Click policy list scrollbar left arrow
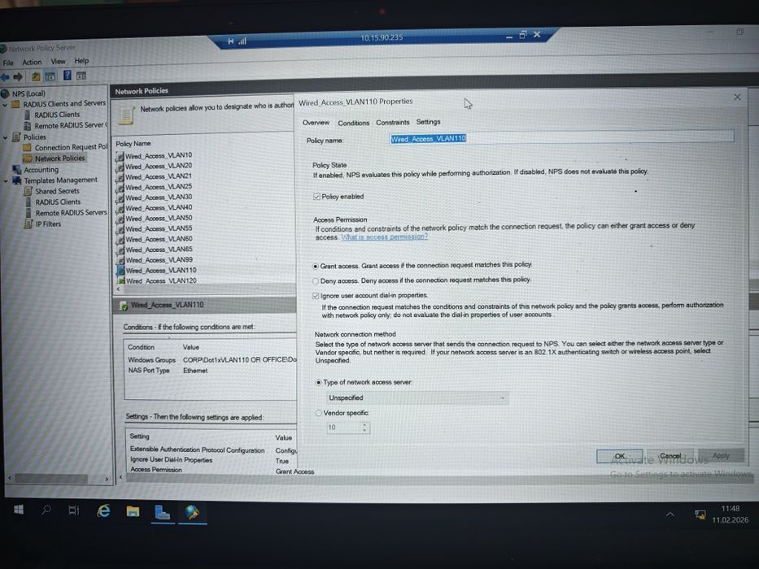The image size is (759, 569). pos(118,289)
